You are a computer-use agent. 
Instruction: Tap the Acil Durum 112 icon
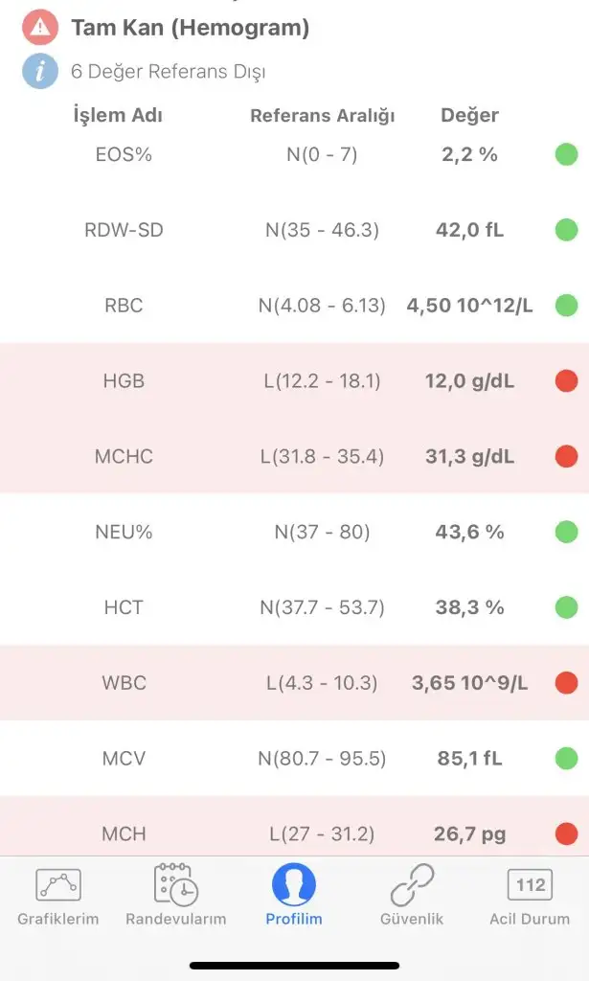pos(530,884)
